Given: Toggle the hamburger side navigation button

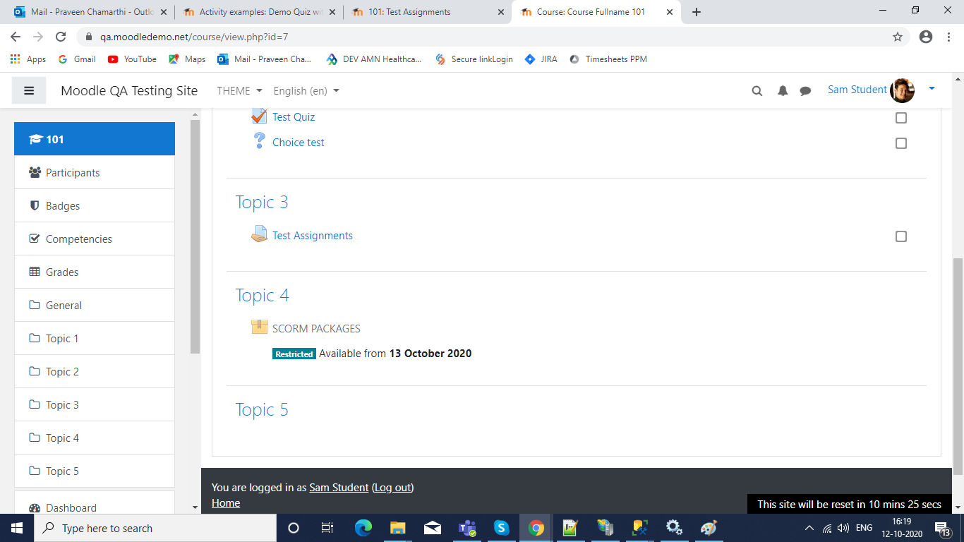Looking at the screenshot, I should pyautogui.click(x=29, y=90).
